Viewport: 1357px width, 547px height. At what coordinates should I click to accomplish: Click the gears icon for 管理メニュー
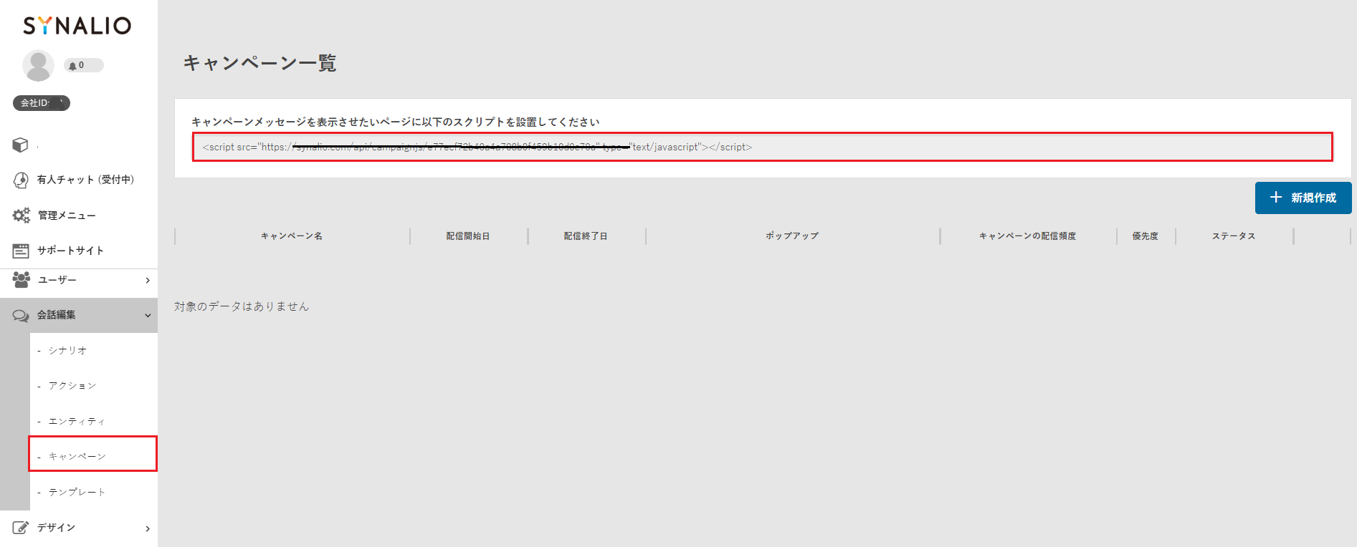[x=22, y=215]
